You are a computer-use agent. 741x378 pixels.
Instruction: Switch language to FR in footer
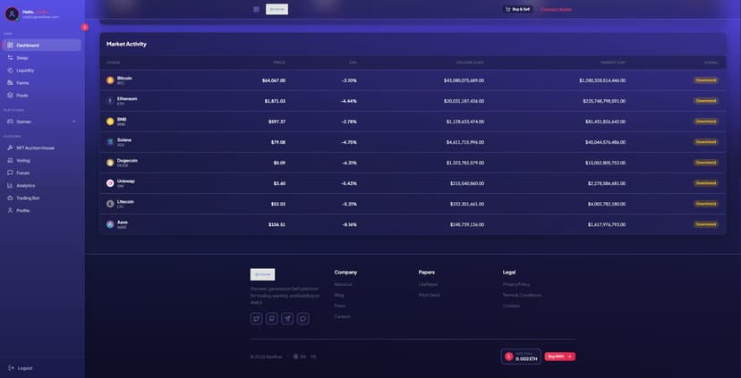click(x=313, y=357)
